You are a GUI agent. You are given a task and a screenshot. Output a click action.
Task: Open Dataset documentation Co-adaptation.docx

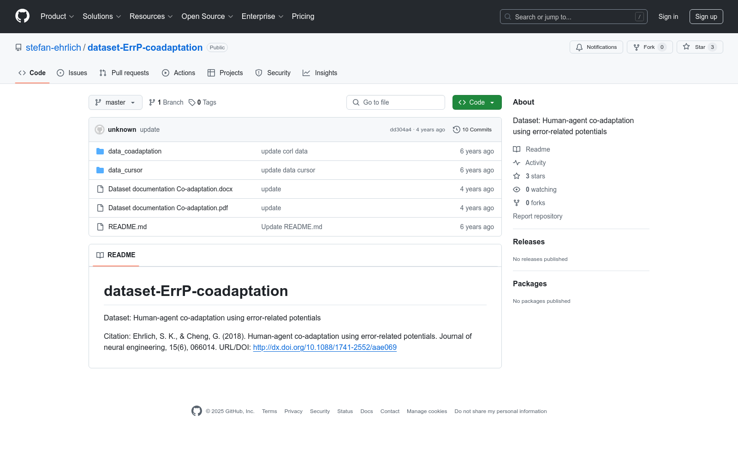click(x=170, y=189)
